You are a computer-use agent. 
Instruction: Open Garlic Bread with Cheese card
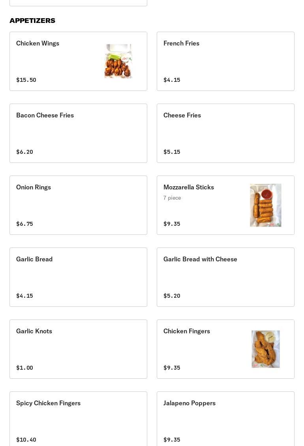click(225, 277)
